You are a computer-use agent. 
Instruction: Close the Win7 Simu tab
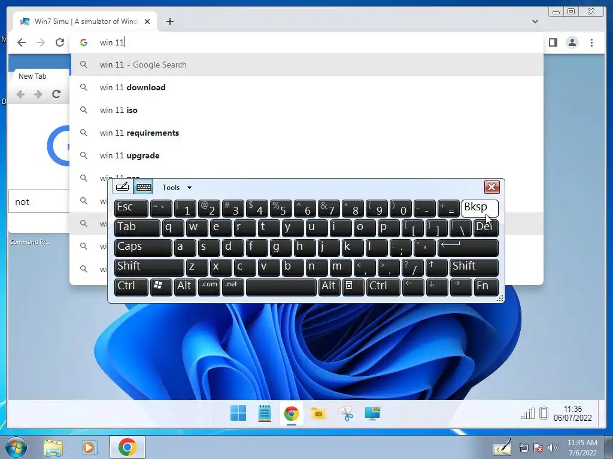click(147, 22)
